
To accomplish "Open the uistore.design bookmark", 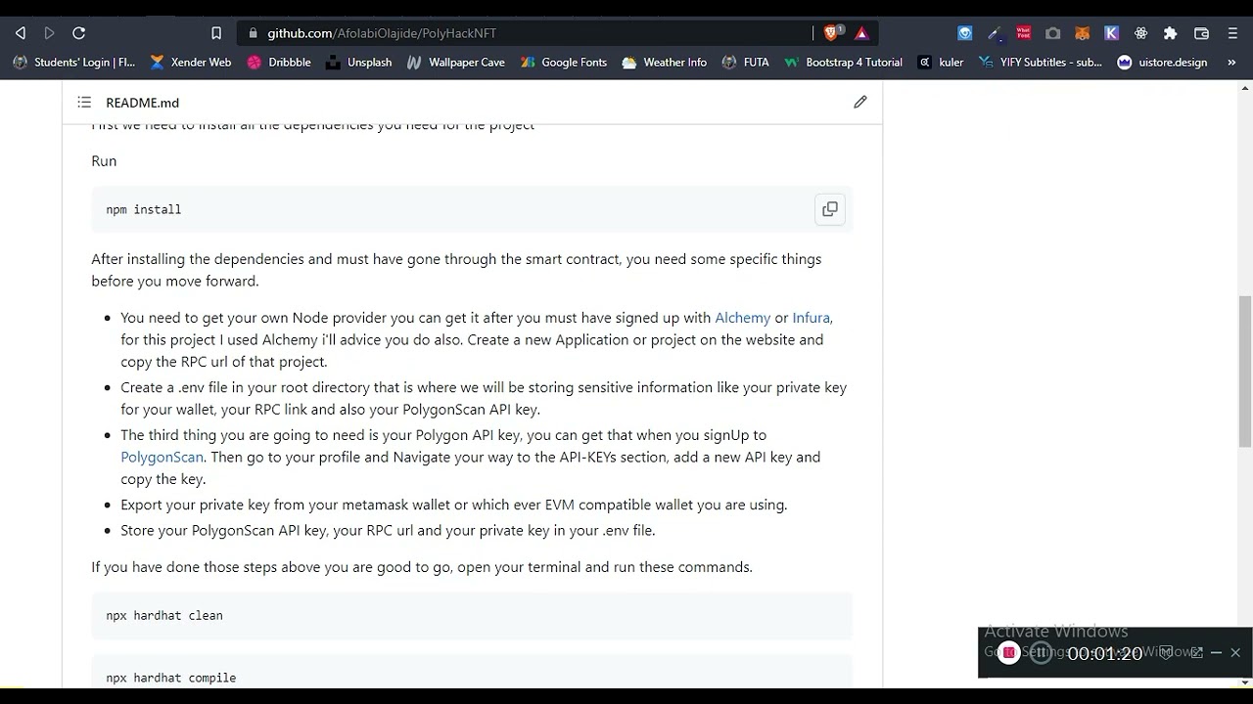I will (x=1163, y=62).
